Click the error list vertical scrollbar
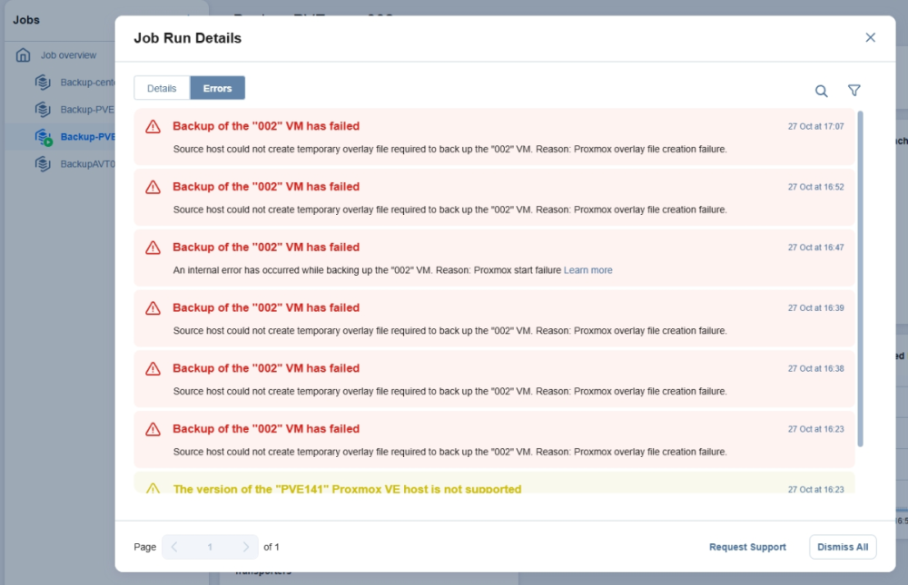908x585 pixels. click(x=861, y=278)
